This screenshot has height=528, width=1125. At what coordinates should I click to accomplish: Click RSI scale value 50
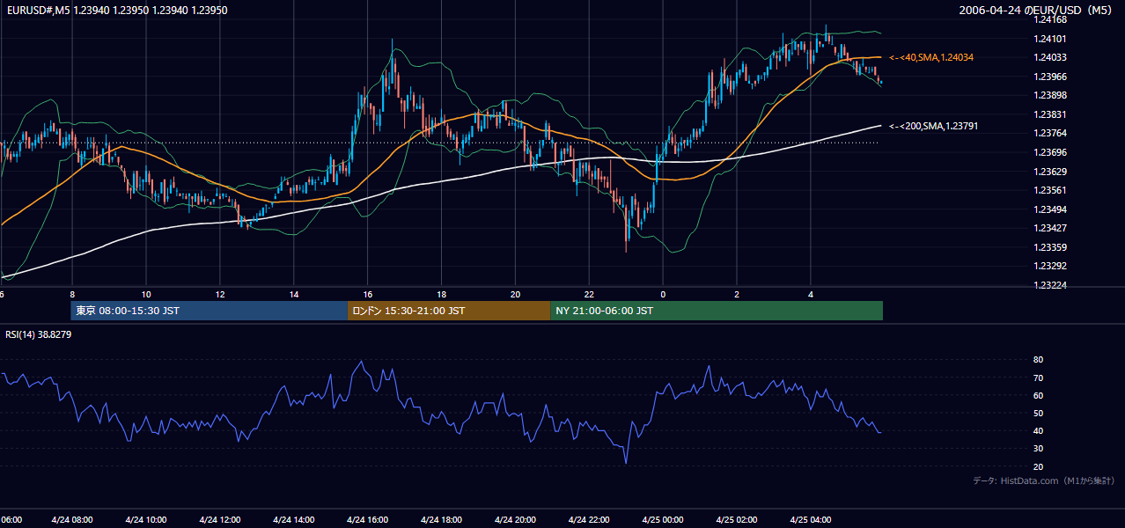click(x=1038, y=413)
